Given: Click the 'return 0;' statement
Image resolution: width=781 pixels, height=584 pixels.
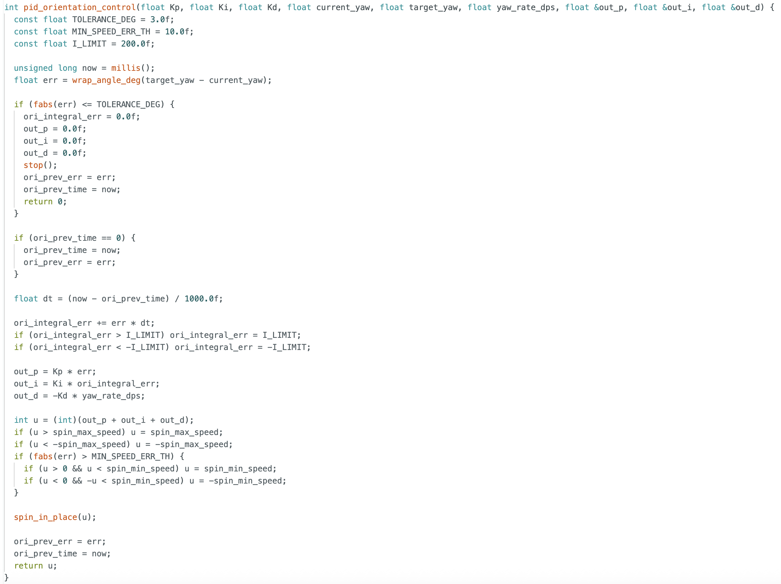Looking at the screenshot, I should [x=45, y=202].
